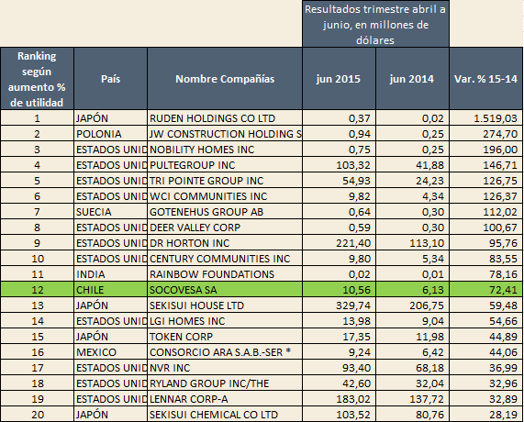Click LGI HOMES INC cell
The height and width of the screenshot is (422, 524).
point(225,321)
